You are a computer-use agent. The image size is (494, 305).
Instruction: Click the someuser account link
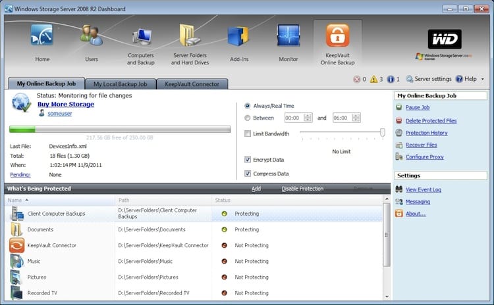(x=60, y=114)
